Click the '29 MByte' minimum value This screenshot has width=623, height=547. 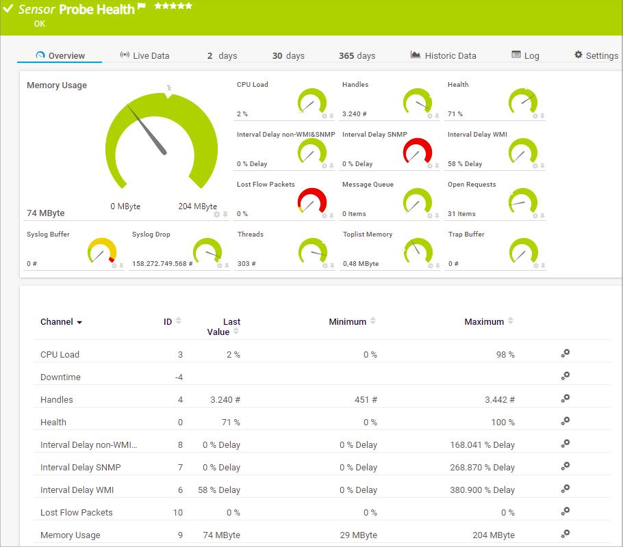point(358,535)
